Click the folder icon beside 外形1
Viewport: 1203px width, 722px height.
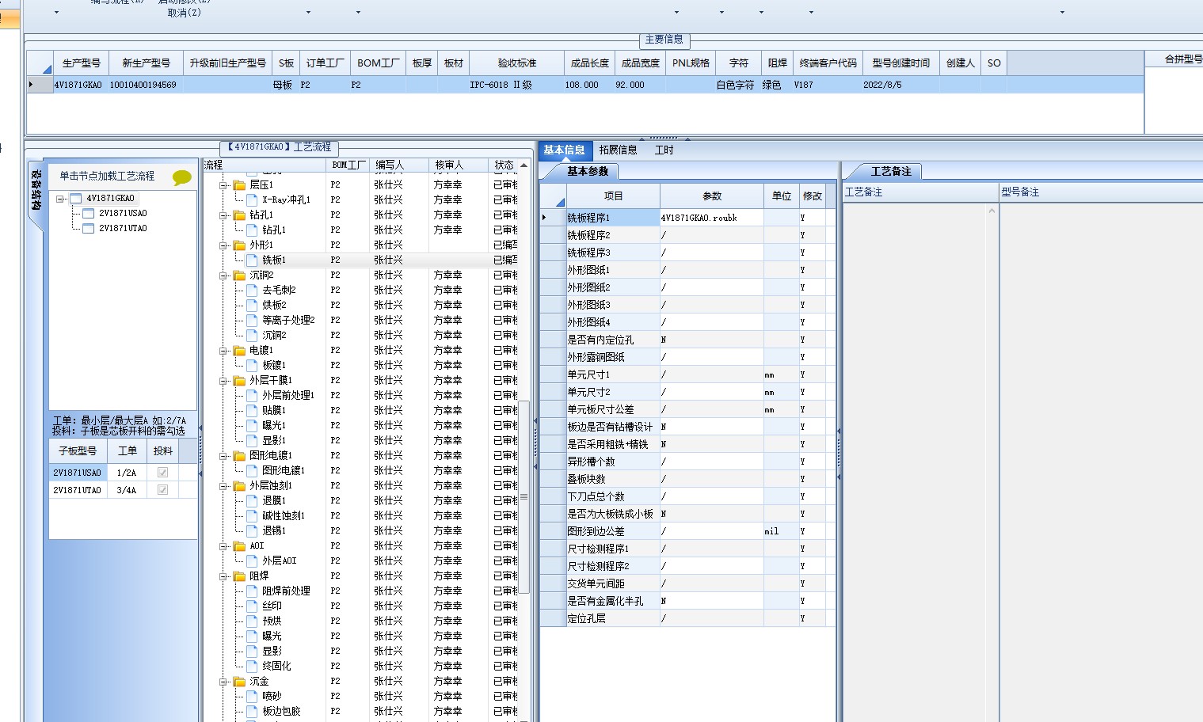239,245
